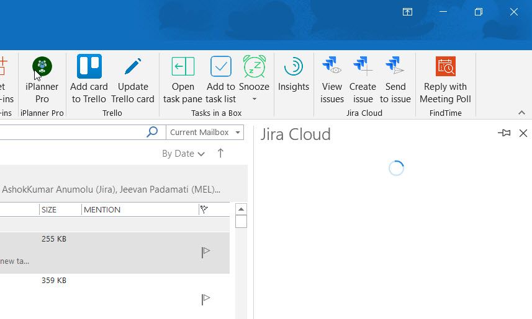Expand Snooze dropdown arrow
The width and height of the screenshot is (532, 319).
pyautogui.click(x=254, y=99)
